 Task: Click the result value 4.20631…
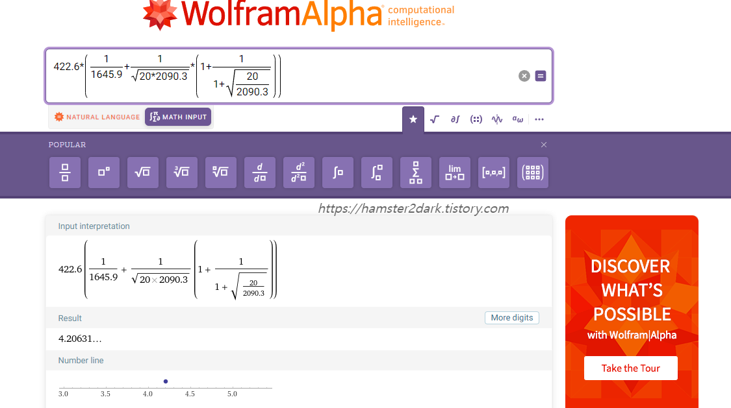point(80,339)
